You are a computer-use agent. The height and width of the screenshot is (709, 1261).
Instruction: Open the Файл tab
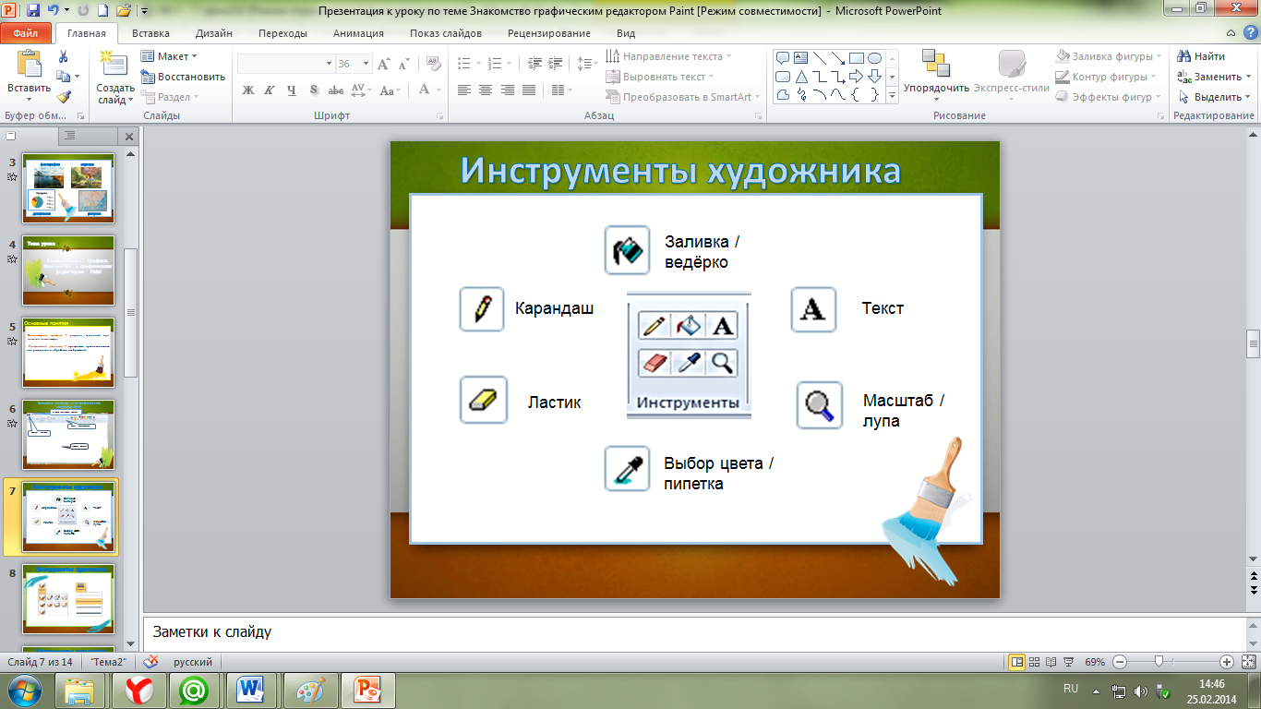[x=26, y=33]
